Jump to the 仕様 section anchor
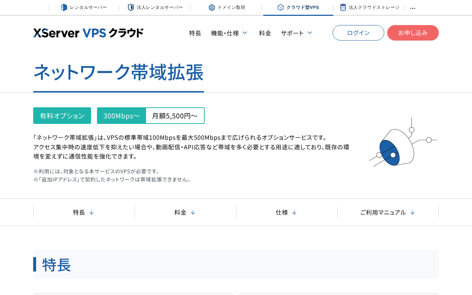Viewport: 472px width, 295px height. 287,212
